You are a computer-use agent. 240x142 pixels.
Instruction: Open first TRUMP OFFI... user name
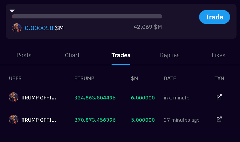(38, 98)
